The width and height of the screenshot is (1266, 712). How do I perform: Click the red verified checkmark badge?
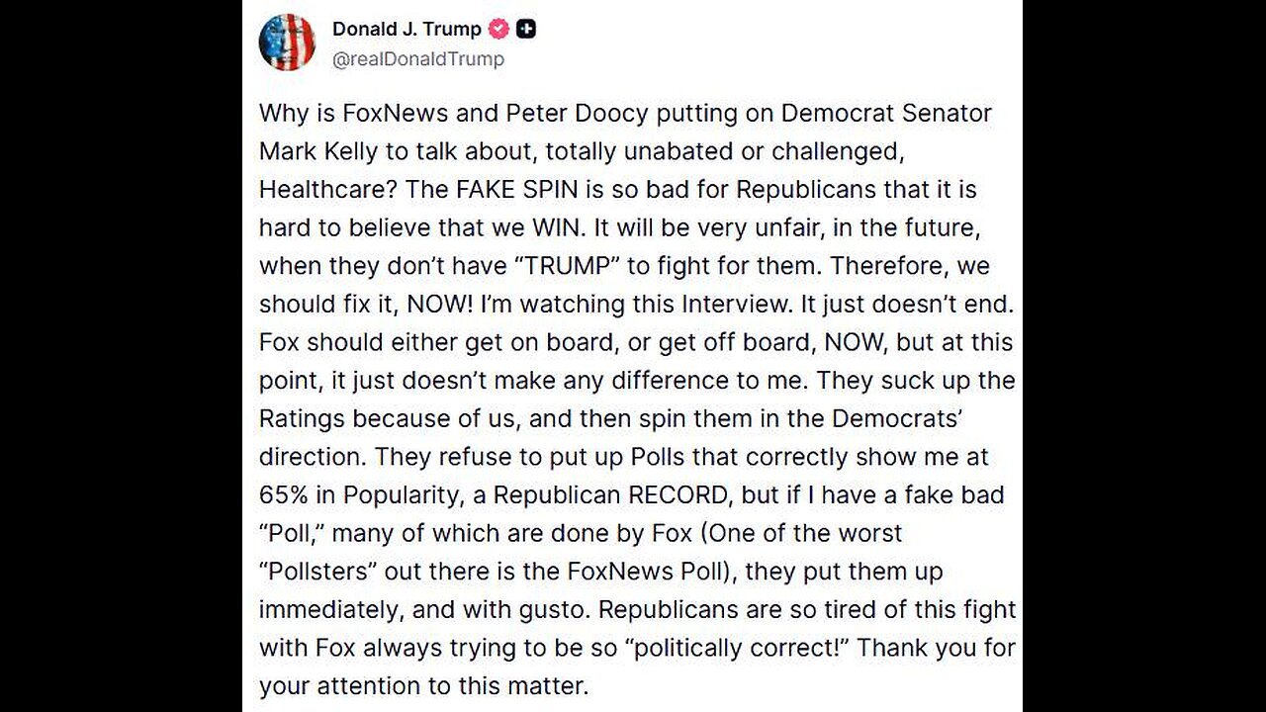pos(498,29)
